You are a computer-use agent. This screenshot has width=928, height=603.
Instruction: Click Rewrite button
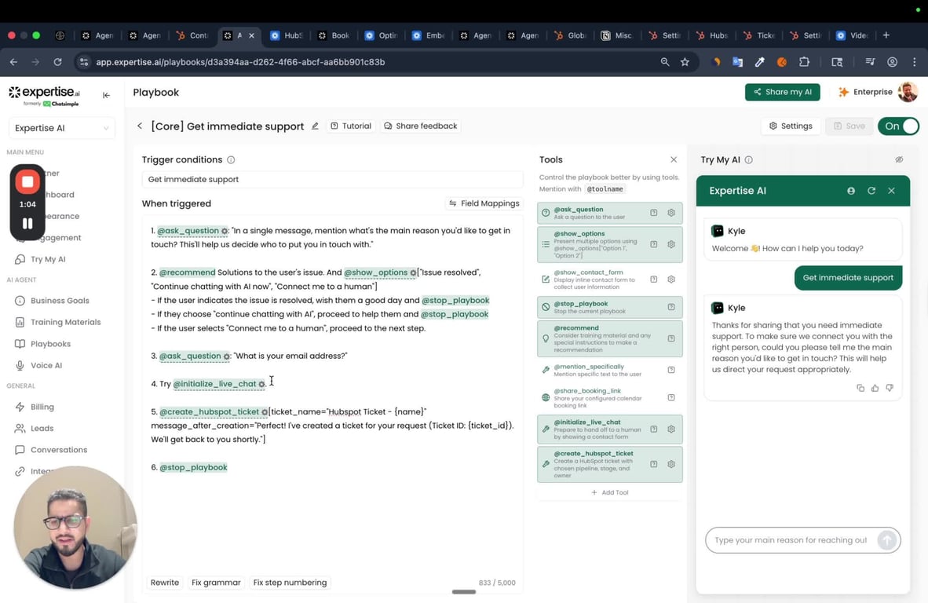[x=165, y=583]
